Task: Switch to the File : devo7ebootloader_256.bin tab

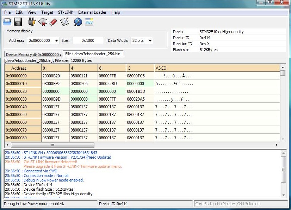Action: (x=93, y=54)
